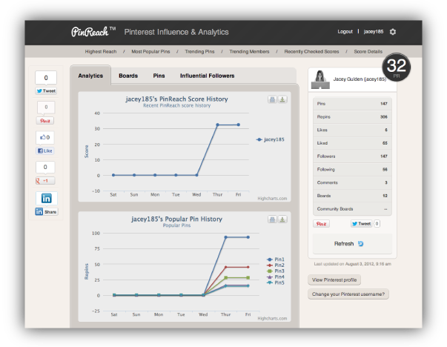Viewport: 447px width, 347px height.
Task: Click the Pins stat row
Action: (352, 104)
